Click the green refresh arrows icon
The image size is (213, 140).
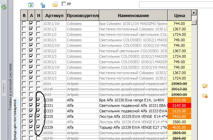click(4, 7)
